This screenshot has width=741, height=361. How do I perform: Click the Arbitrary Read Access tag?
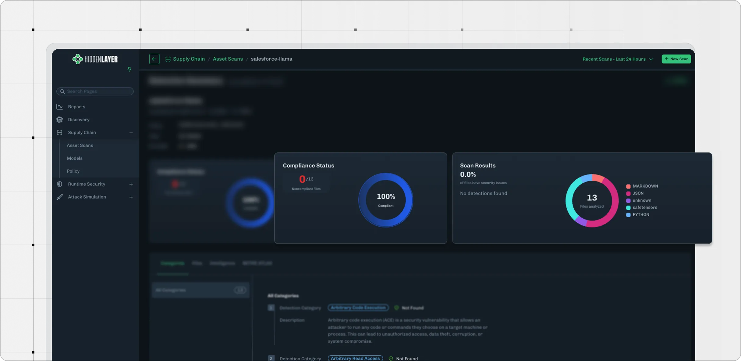355,358
